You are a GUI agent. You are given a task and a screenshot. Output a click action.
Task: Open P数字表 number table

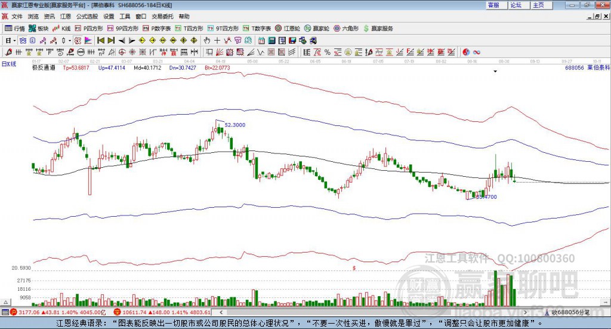(157, 29)
